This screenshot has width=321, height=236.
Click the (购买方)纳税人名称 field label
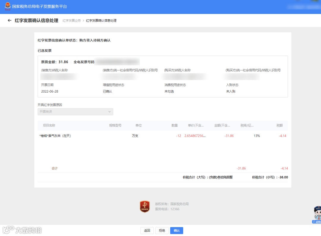(x=177, y=70)
